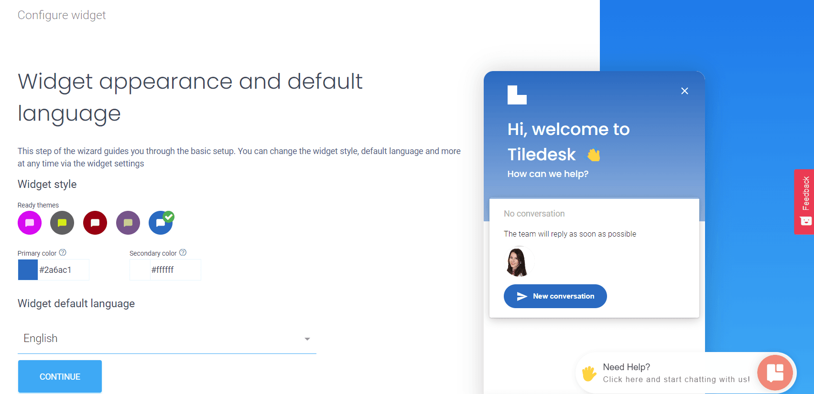Click 'The team will reply as soon as possible'
Screen dimensions: 814x394
(x=570, y=234)
